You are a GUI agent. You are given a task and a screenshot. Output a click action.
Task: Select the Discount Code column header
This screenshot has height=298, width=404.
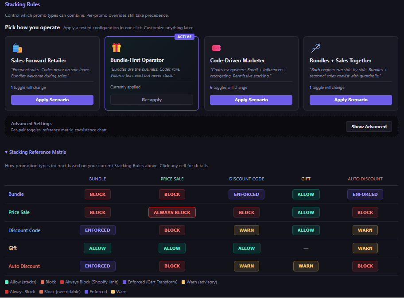247,179
